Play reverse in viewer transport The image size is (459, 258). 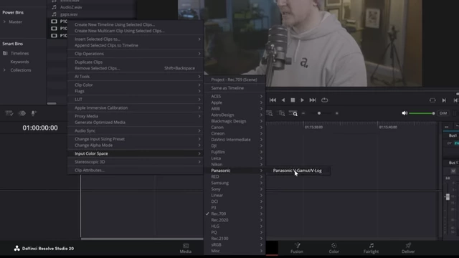(x=283, y=100)
